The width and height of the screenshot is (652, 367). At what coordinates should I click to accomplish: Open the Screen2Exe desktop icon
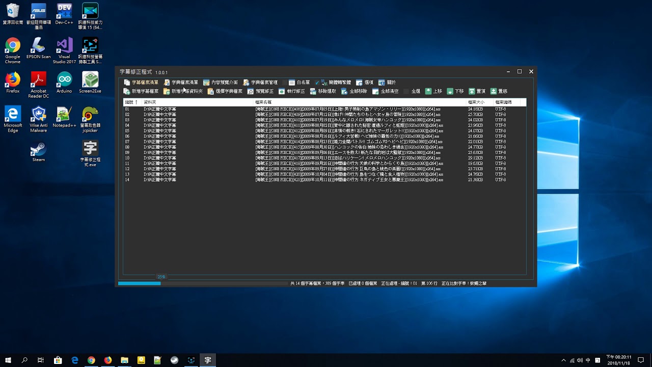(90, 83)
